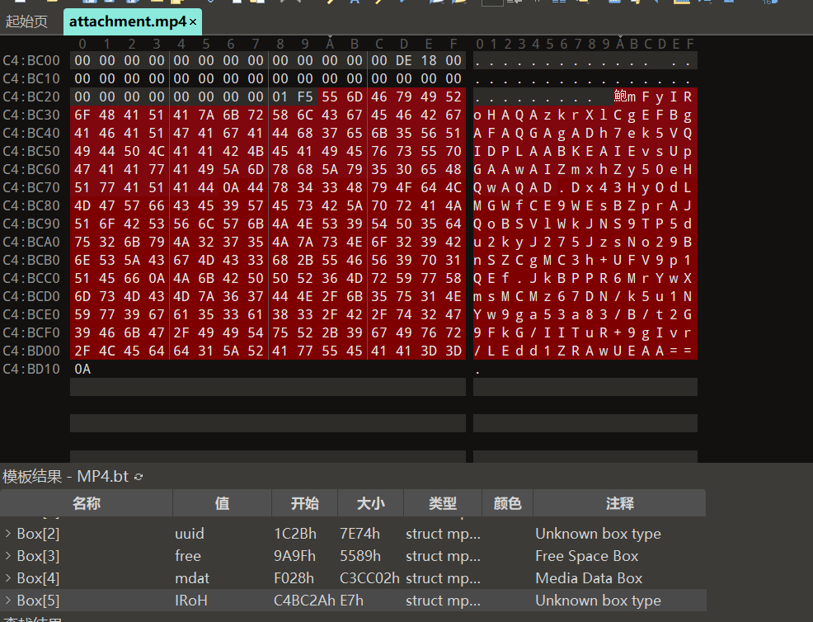This screenshot has height=622, width=813.
Task: Click the 注释 column header
Action: pyautogui.click(x=619, y=503)
